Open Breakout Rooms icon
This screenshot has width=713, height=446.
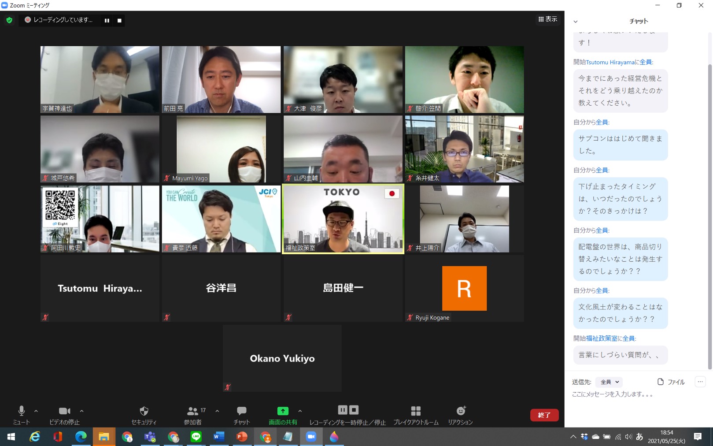pos(415,411)
